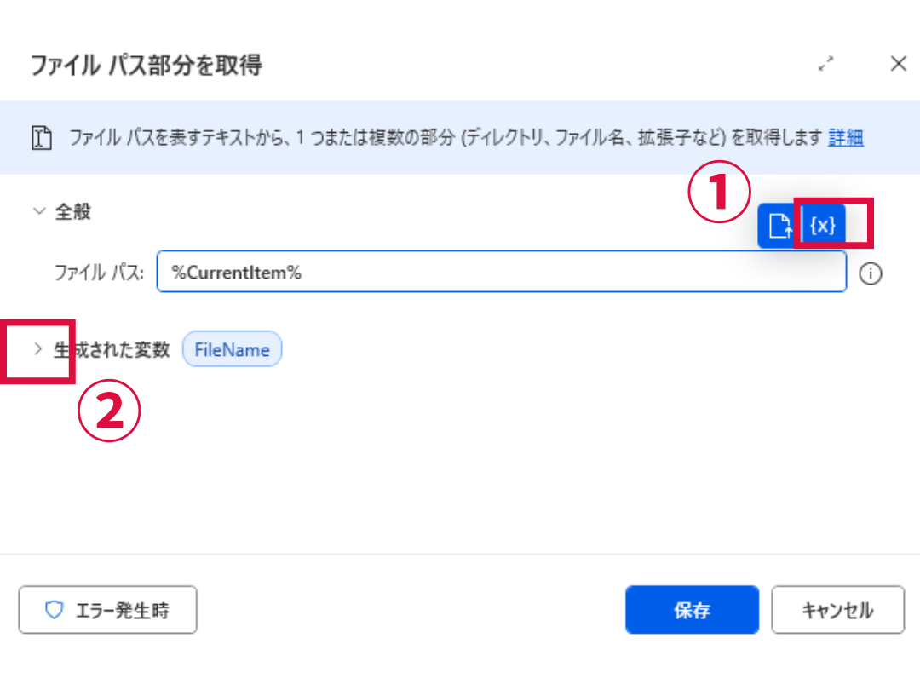Image resolution: width=920 pixels, height=690 pixels.
Task: Collapse the 全般 section chevron
Action: [38, 210]
